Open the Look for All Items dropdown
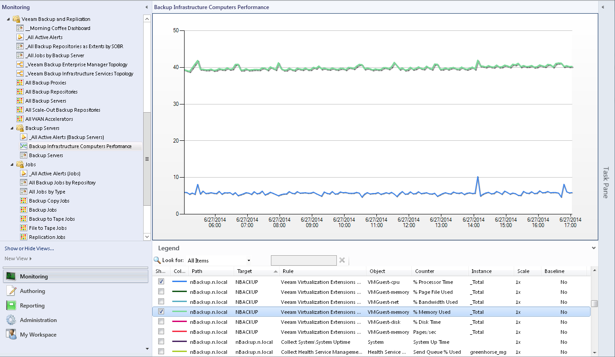Screen dimensions: 615x357 [x=249, y=261]
